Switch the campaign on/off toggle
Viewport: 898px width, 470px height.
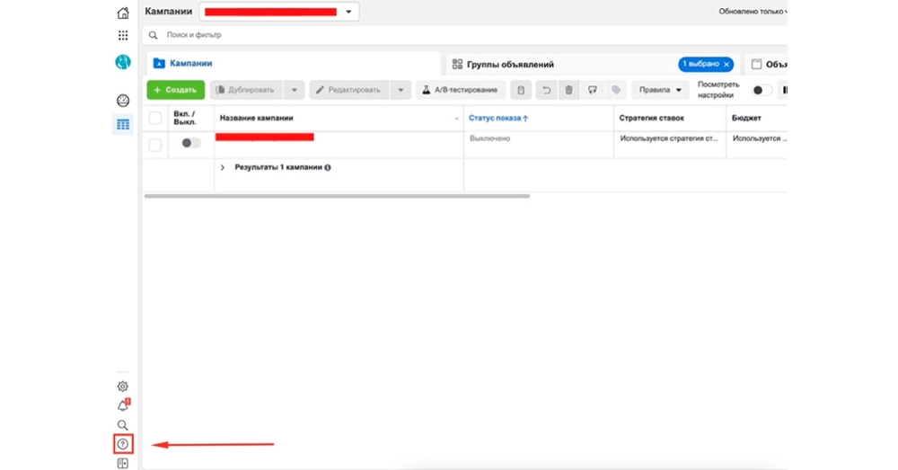click(x=190, y=143)
